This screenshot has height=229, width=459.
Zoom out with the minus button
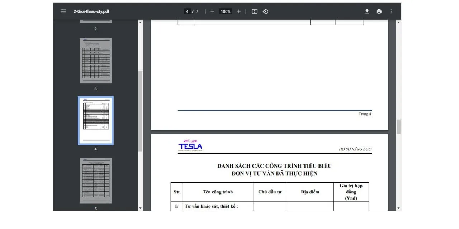(x=212, y=11)
